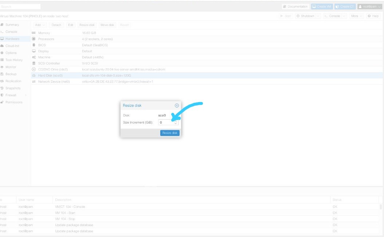Expand the Shutdown dropdown arrow
The image size is (384, 237).
[318, 16]
